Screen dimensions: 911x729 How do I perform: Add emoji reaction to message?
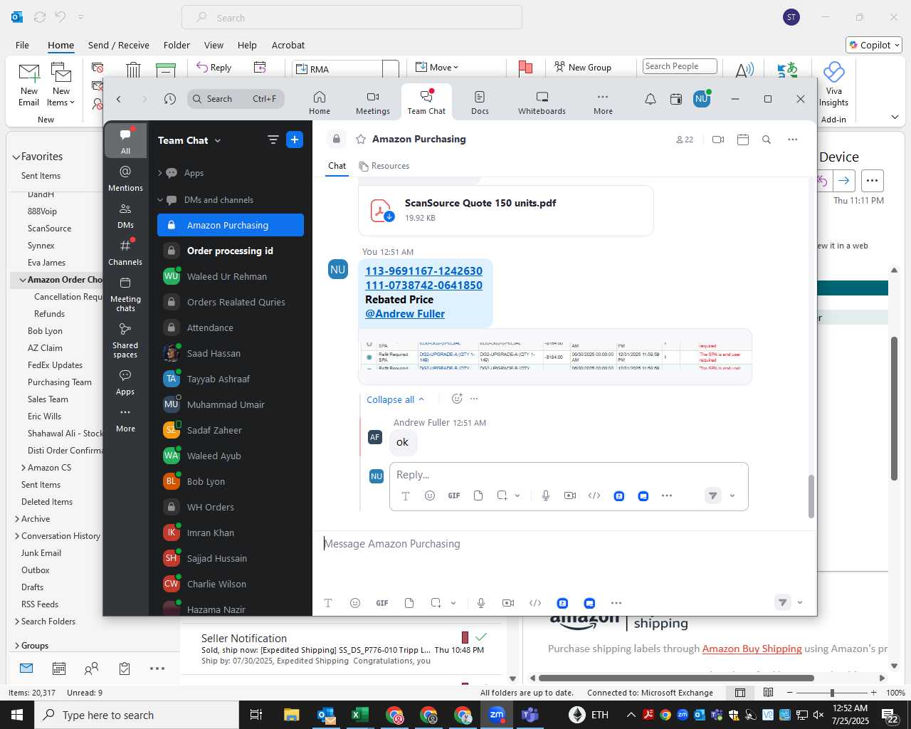click(x=457, y=399)
